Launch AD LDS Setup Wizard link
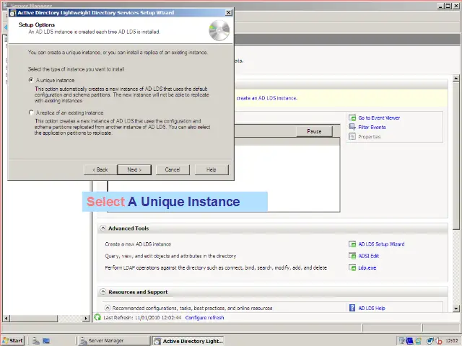This screenshot has width=462, height=346. pyautogui.click(x=381, y=244)
